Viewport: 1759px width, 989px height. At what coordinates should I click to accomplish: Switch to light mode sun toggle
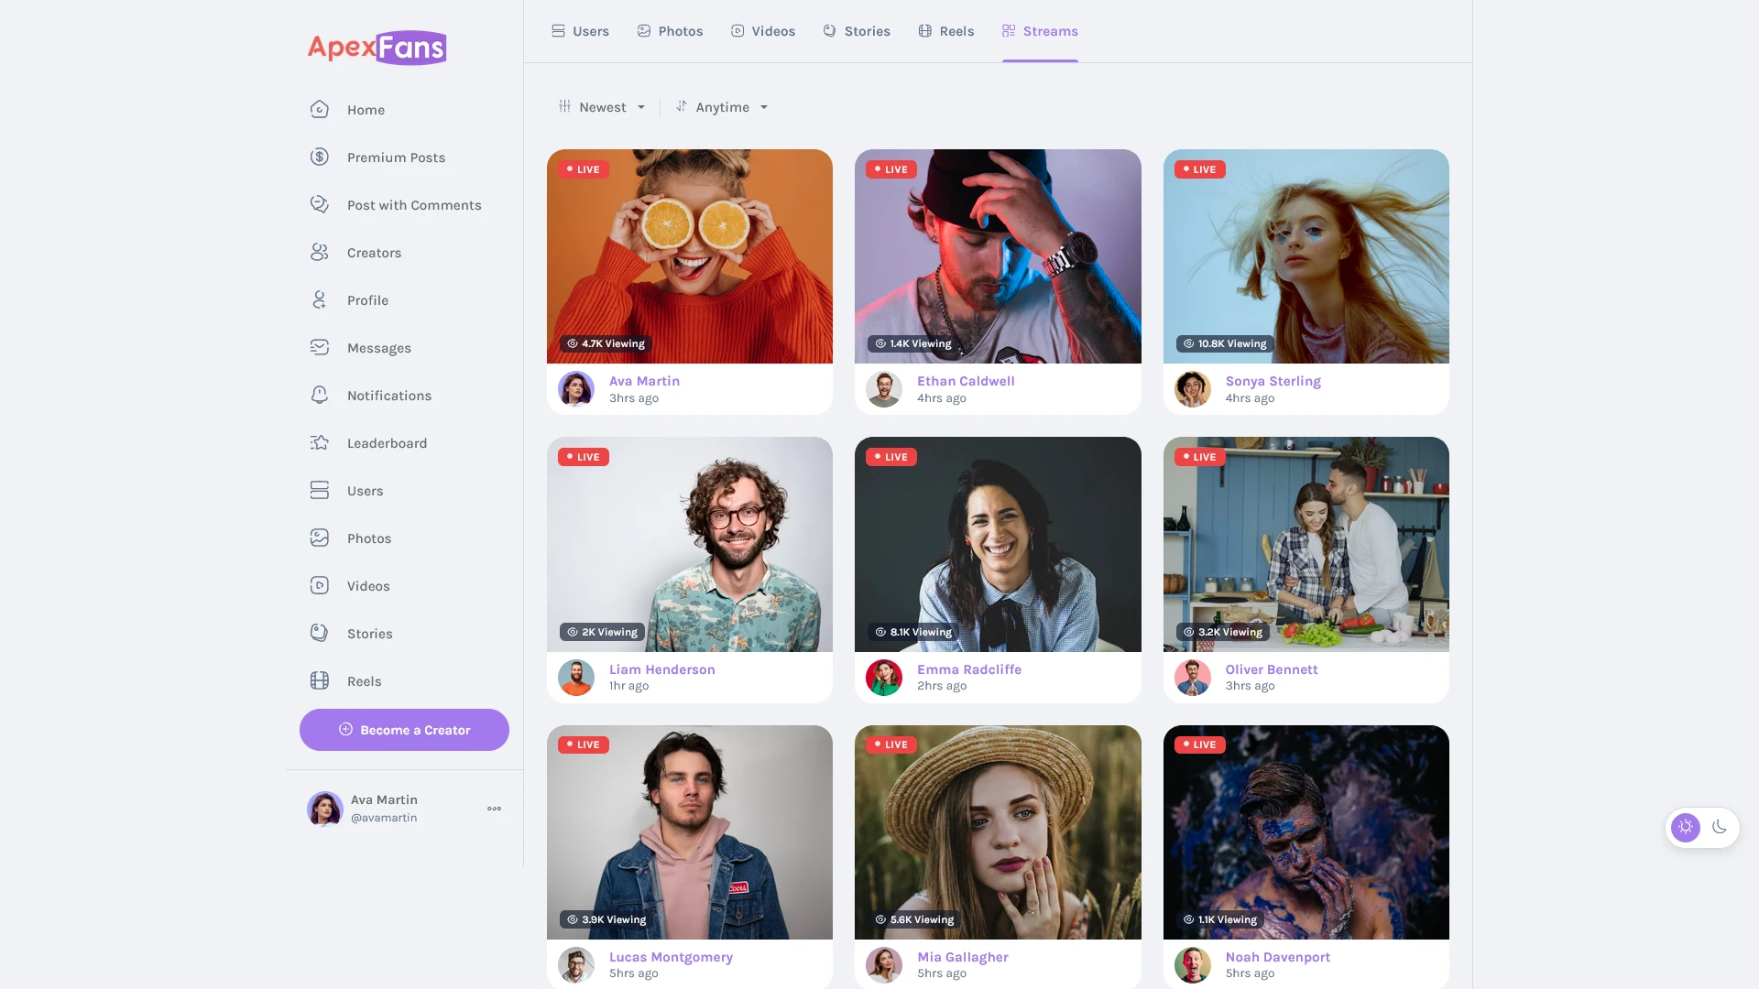tap(1685, 827)
